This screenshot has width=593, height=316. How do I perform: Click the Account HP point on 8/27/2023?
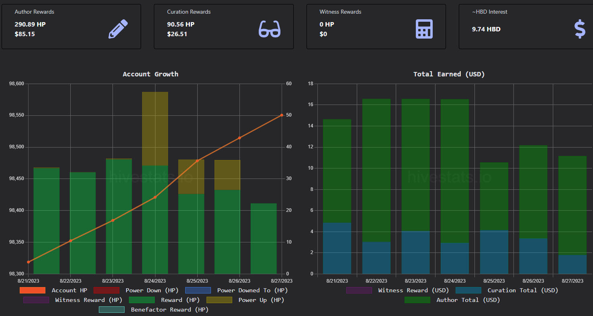(282, 115)
